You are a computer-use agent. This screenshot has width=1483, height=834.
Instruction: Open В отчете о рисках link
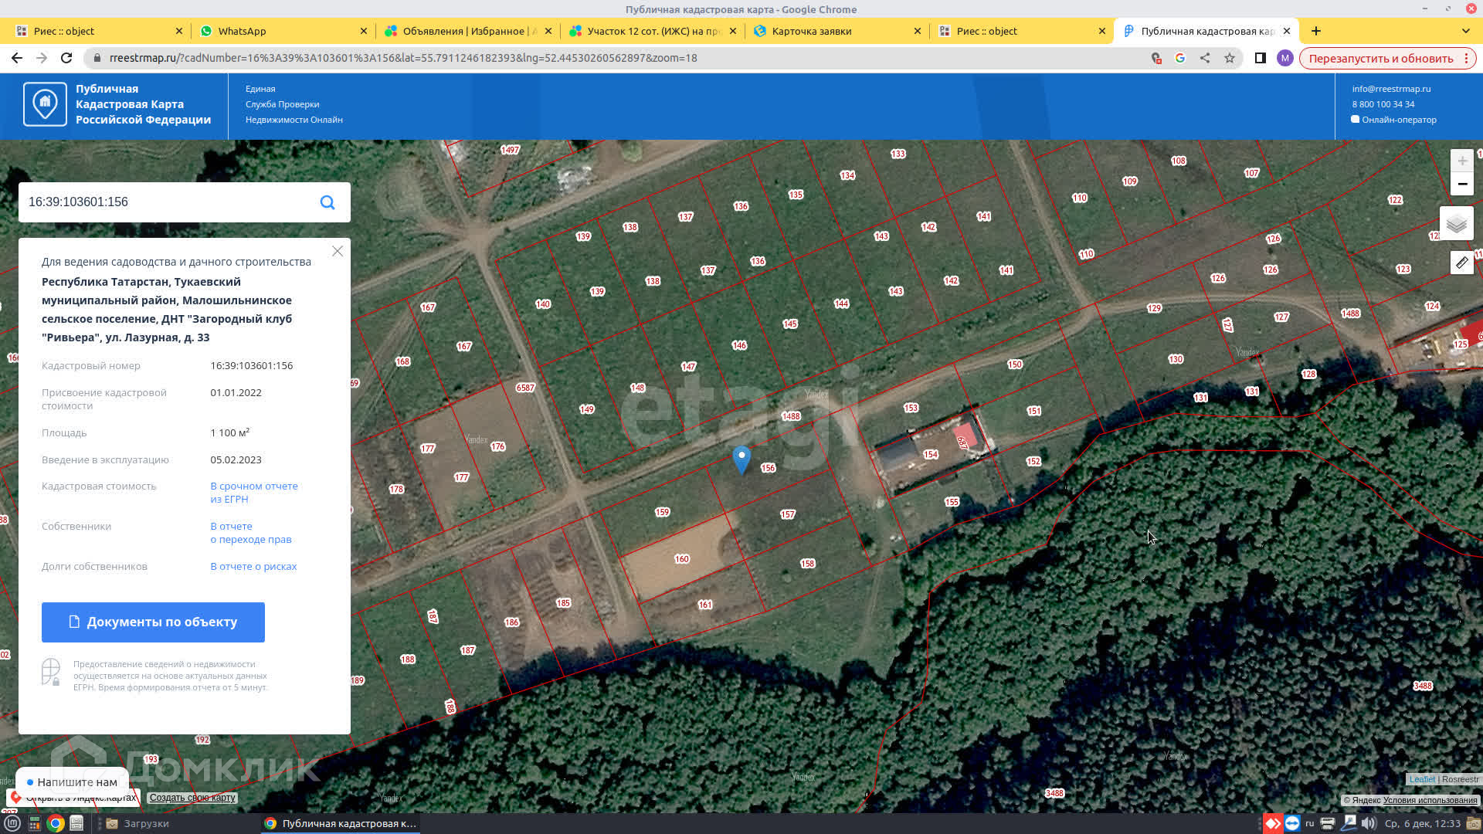253,566
